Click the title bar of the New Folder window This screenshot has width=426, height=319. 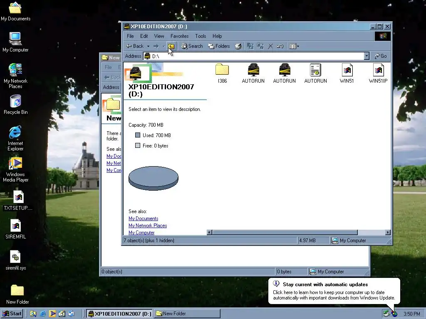[111, 57]
